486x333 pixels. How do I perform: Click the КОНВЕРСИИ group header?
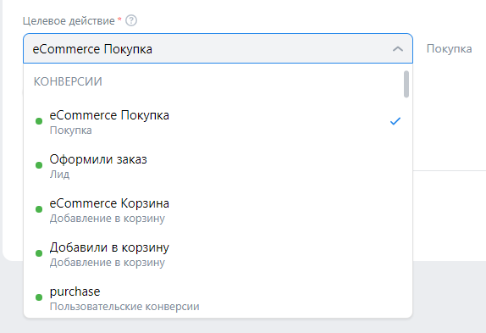click(x=68, y=81)
